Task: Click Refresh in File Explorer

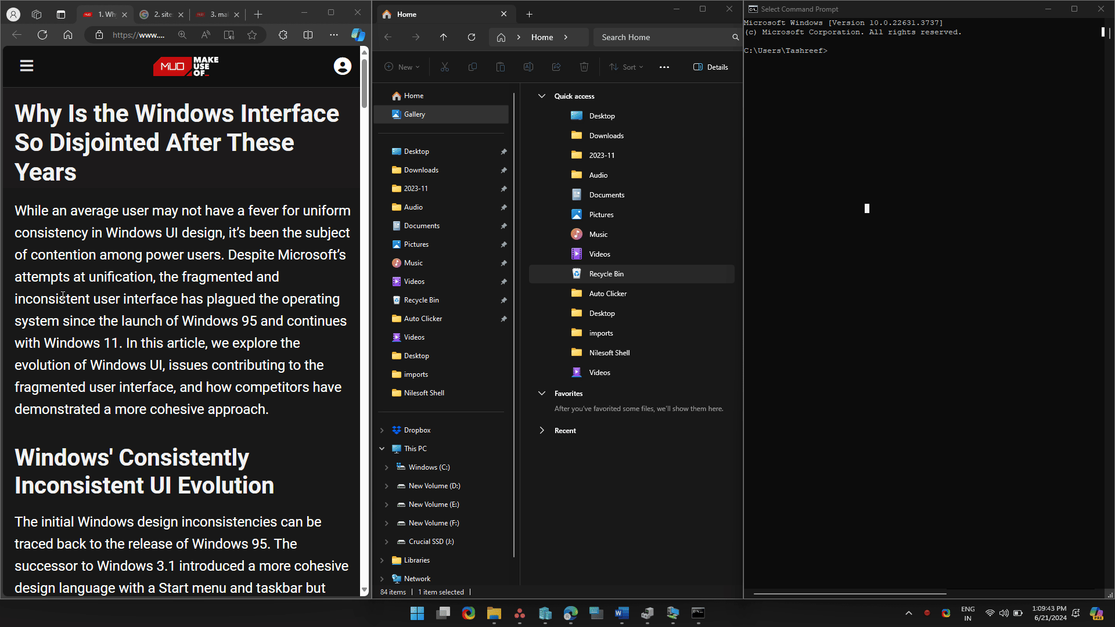Action: coord(472,37)
